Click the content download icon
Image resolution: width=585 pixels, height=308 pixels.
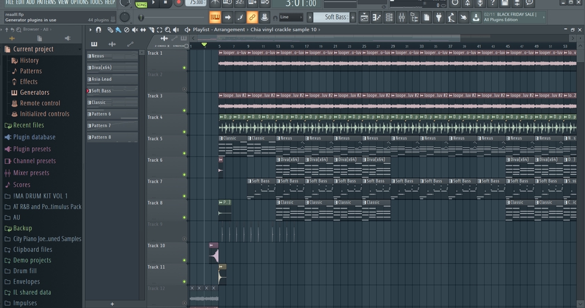coord(476,17)
